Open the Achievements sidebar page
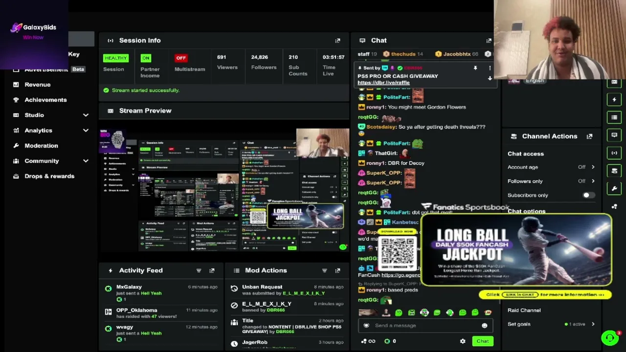Viewport: 626px width, 352px height. pos(45,100)
